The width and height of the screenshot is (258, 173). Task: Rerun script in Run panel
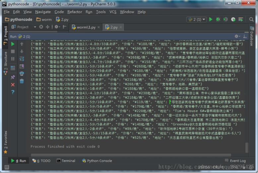point(13,44)
